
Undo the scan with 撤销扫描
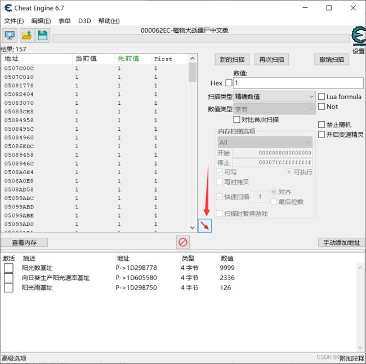[332, 60]
